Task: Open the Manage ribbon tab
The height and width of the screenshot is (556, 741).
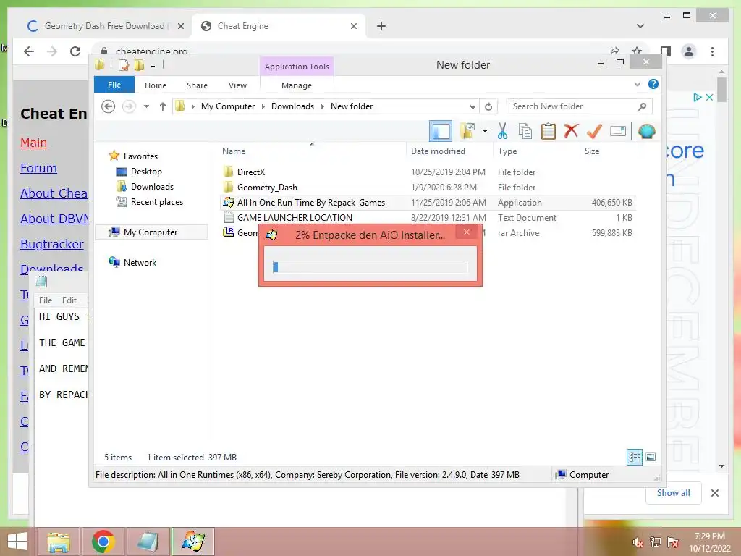Action: [x=297, y=85]
